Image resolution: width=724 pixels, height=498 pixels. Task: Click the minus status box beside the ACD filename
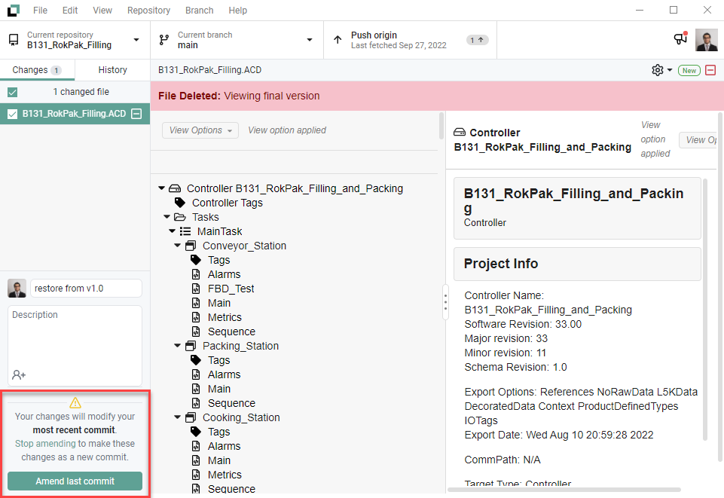click(136, 113)
